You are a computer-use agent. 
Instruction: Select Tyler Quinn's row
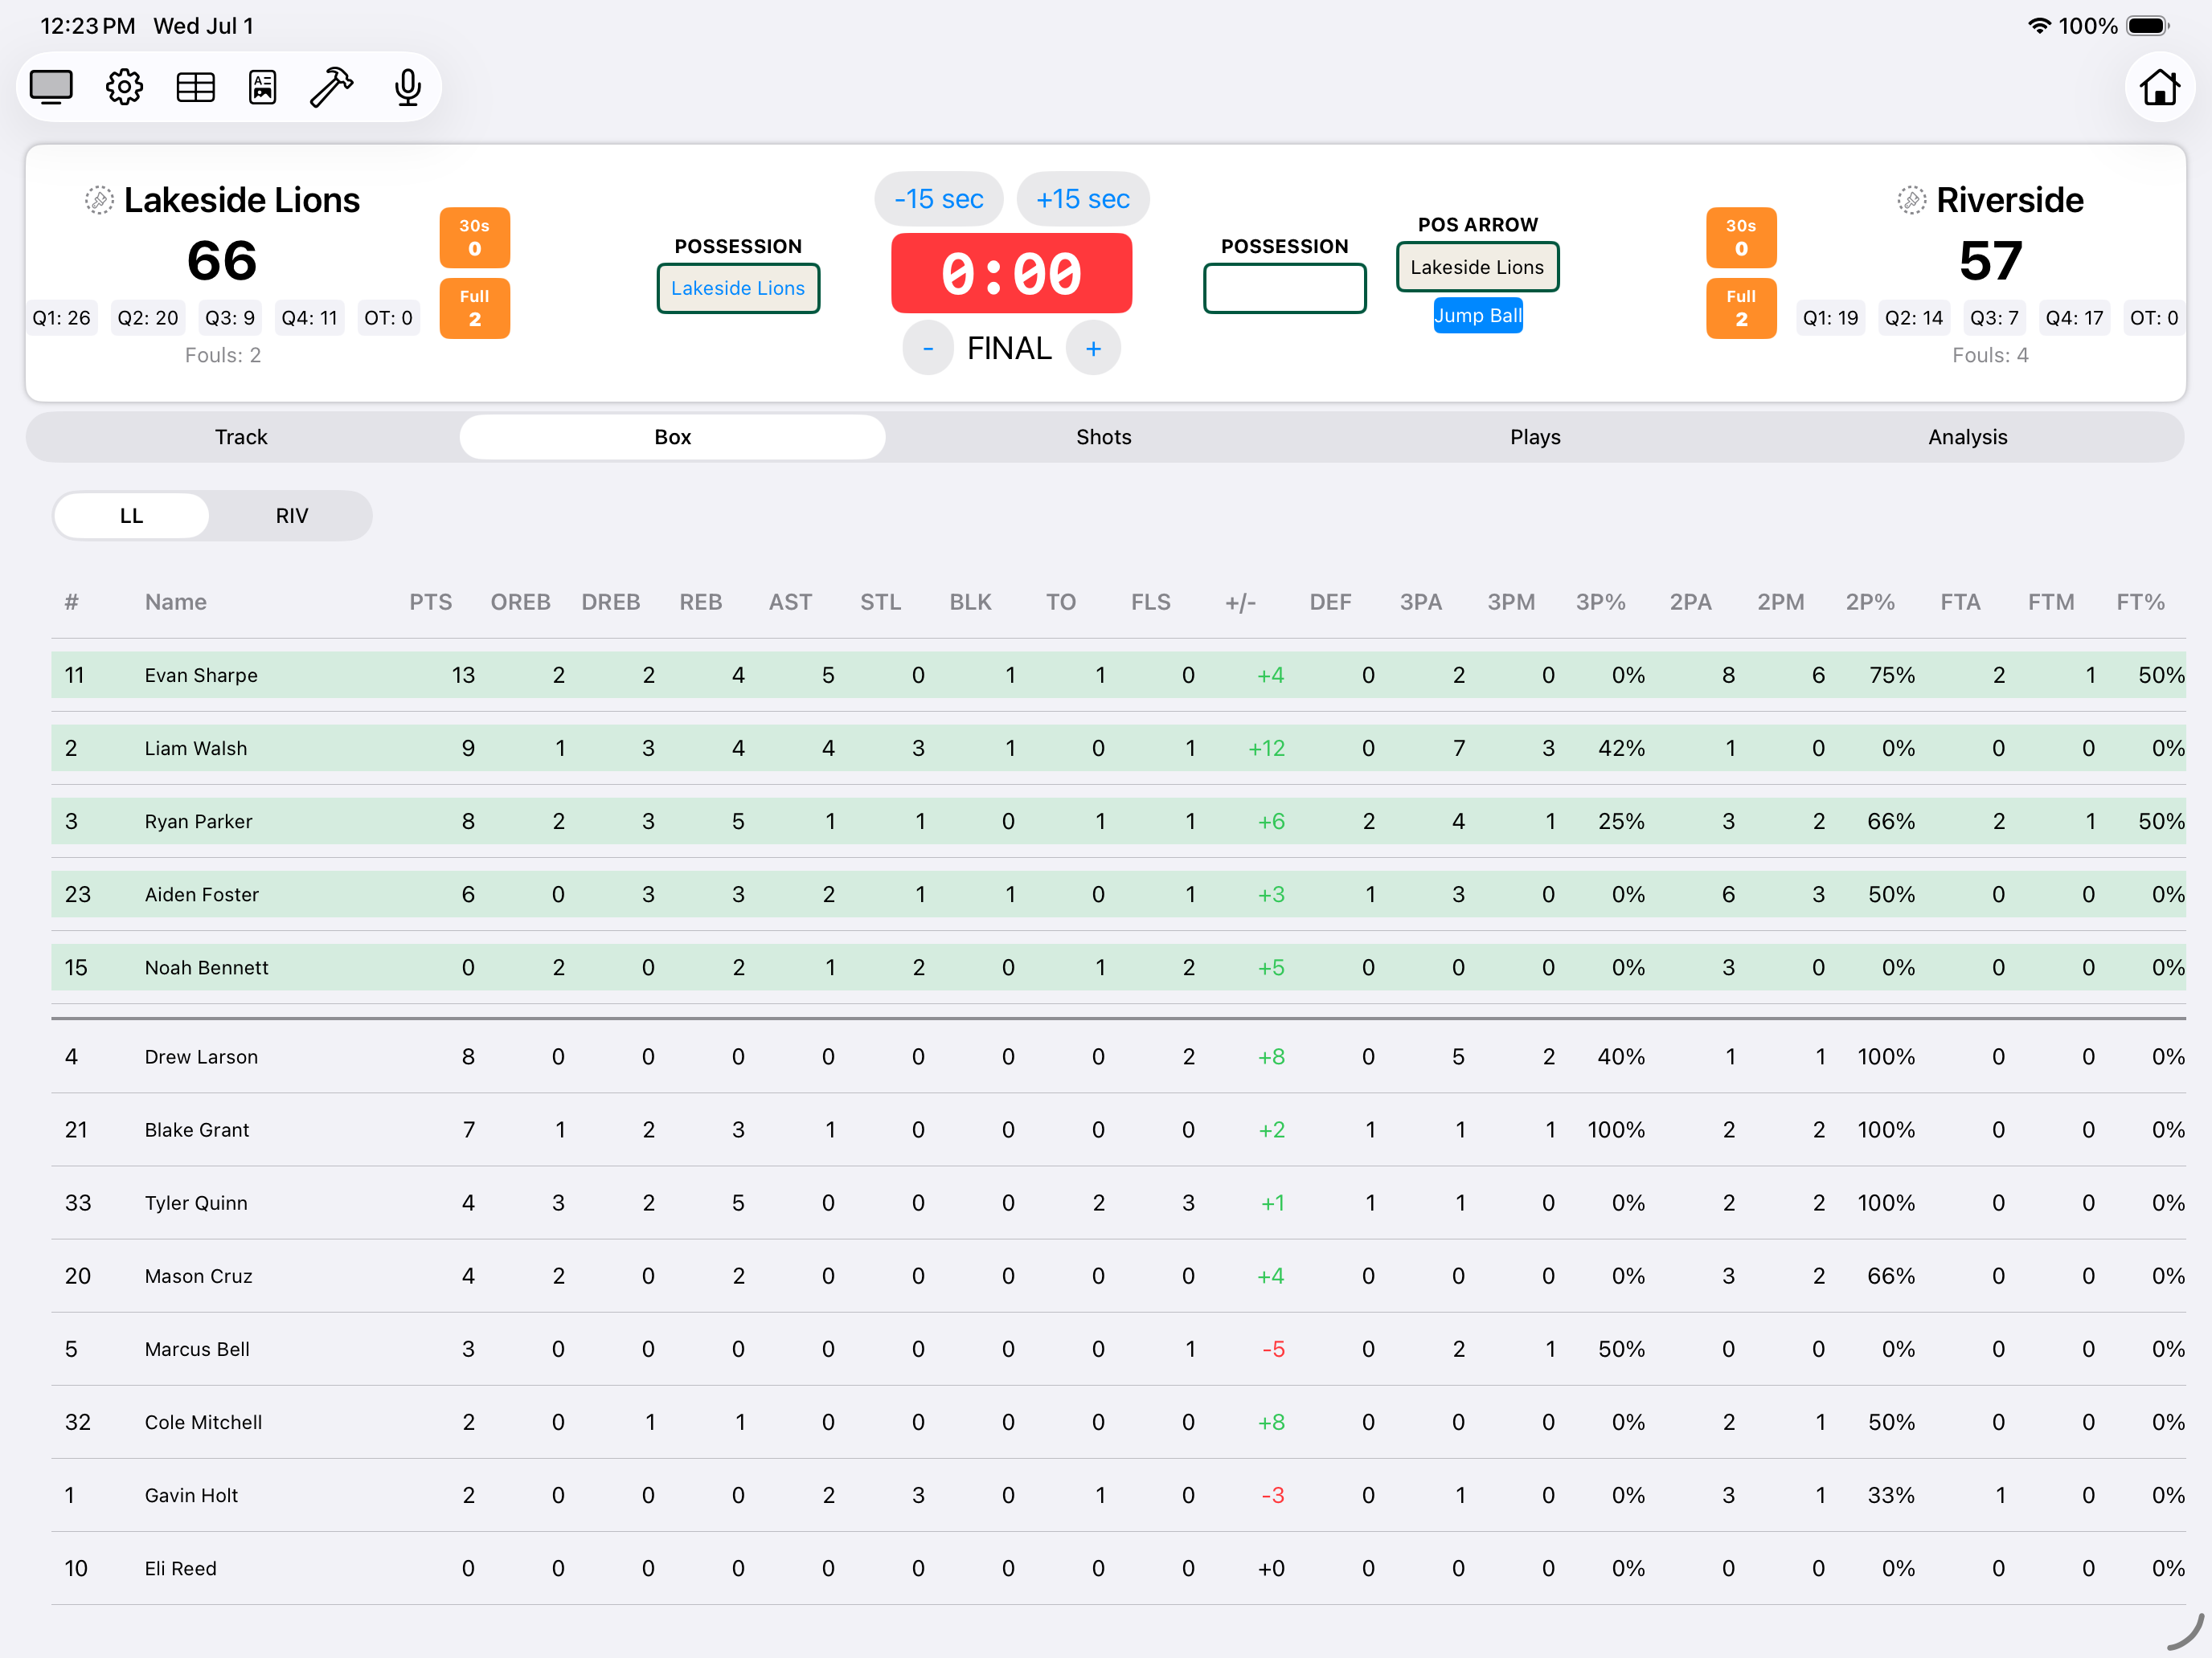[x=1118, y=1203]
